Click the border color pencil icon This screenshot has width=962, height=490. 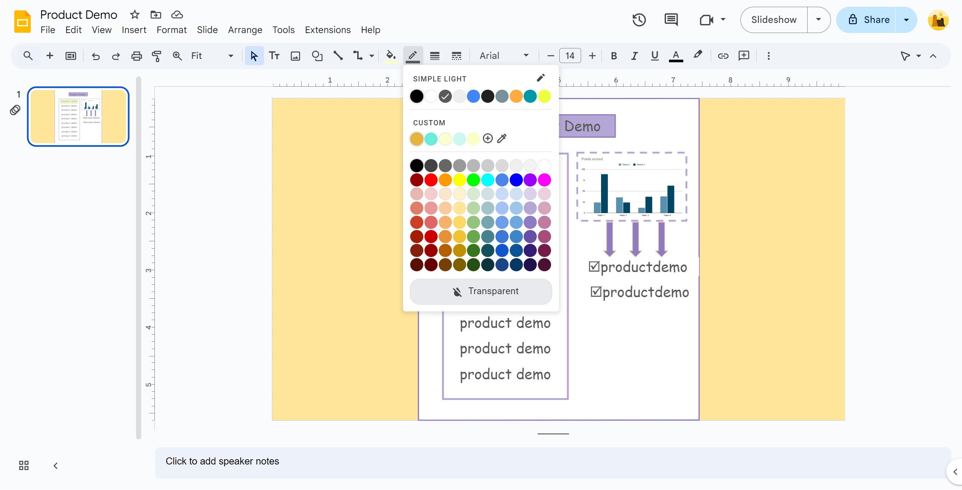click(413, 56)
